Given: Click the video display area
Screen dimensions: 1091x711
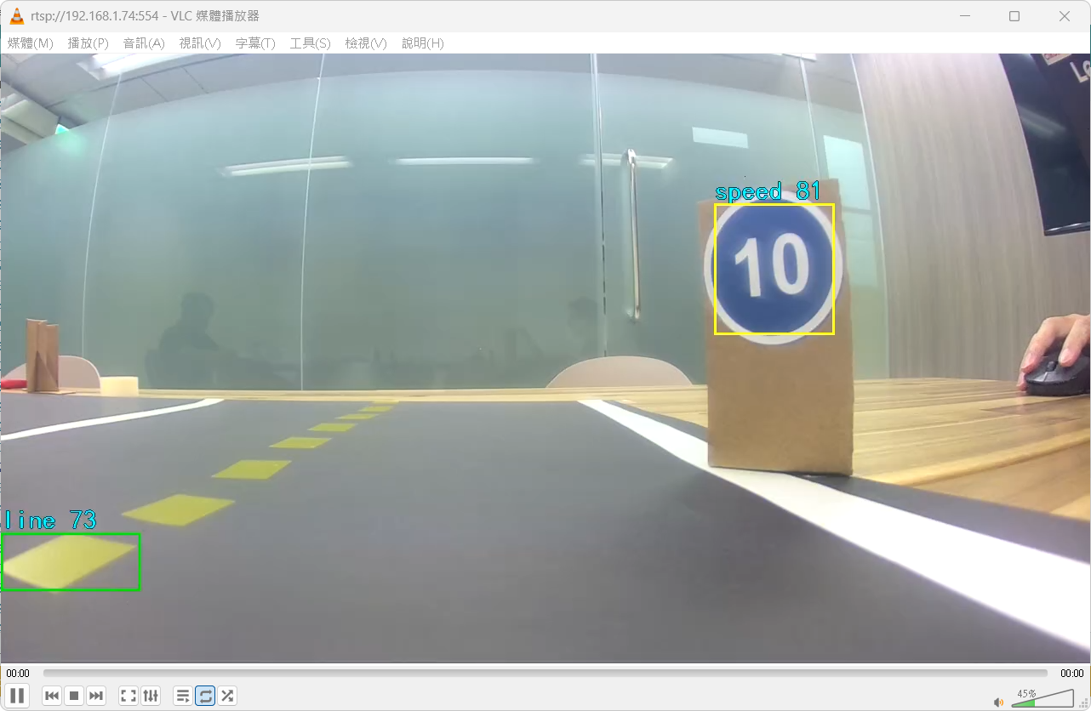Looking at the screenshot, I should pos(545,358).
